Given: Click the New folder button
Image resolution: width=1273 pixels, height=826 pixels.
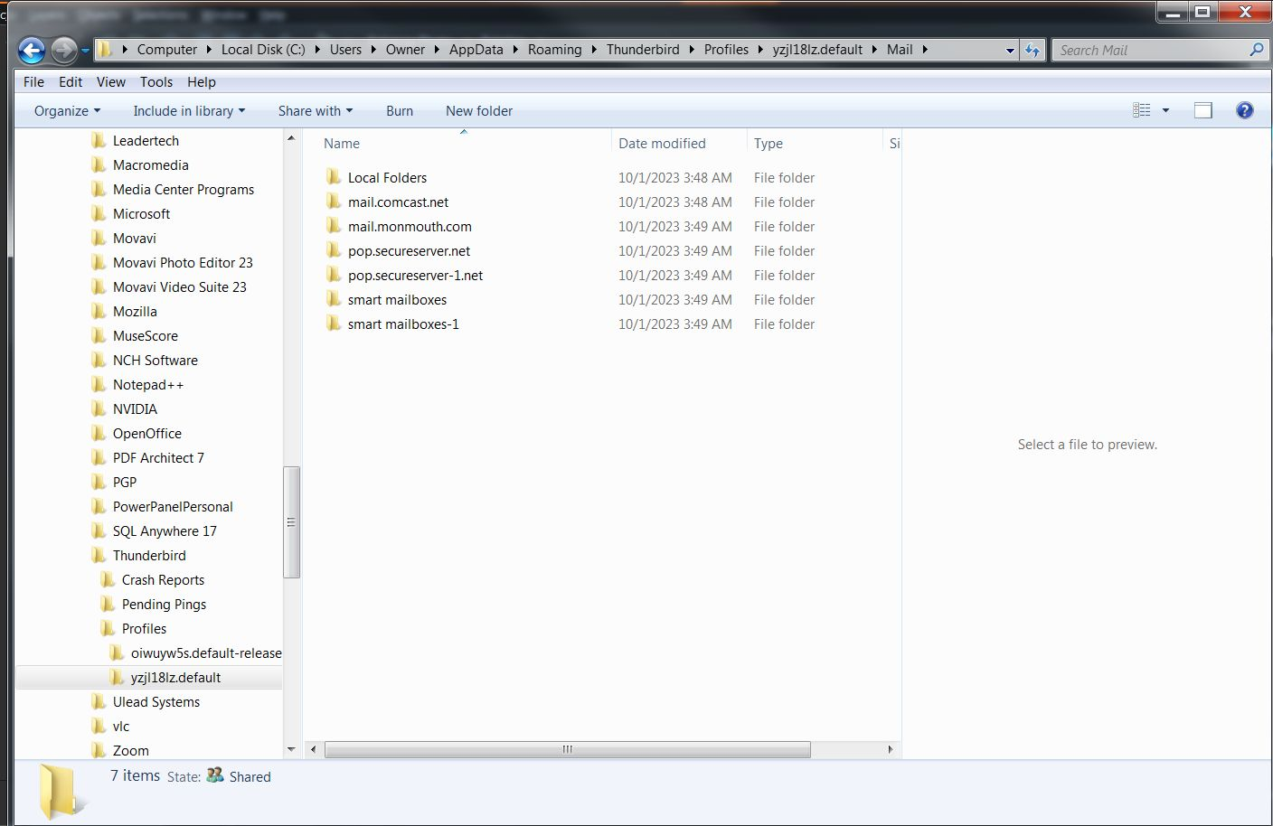Looking at the screenshot, I should coord(478,111).
